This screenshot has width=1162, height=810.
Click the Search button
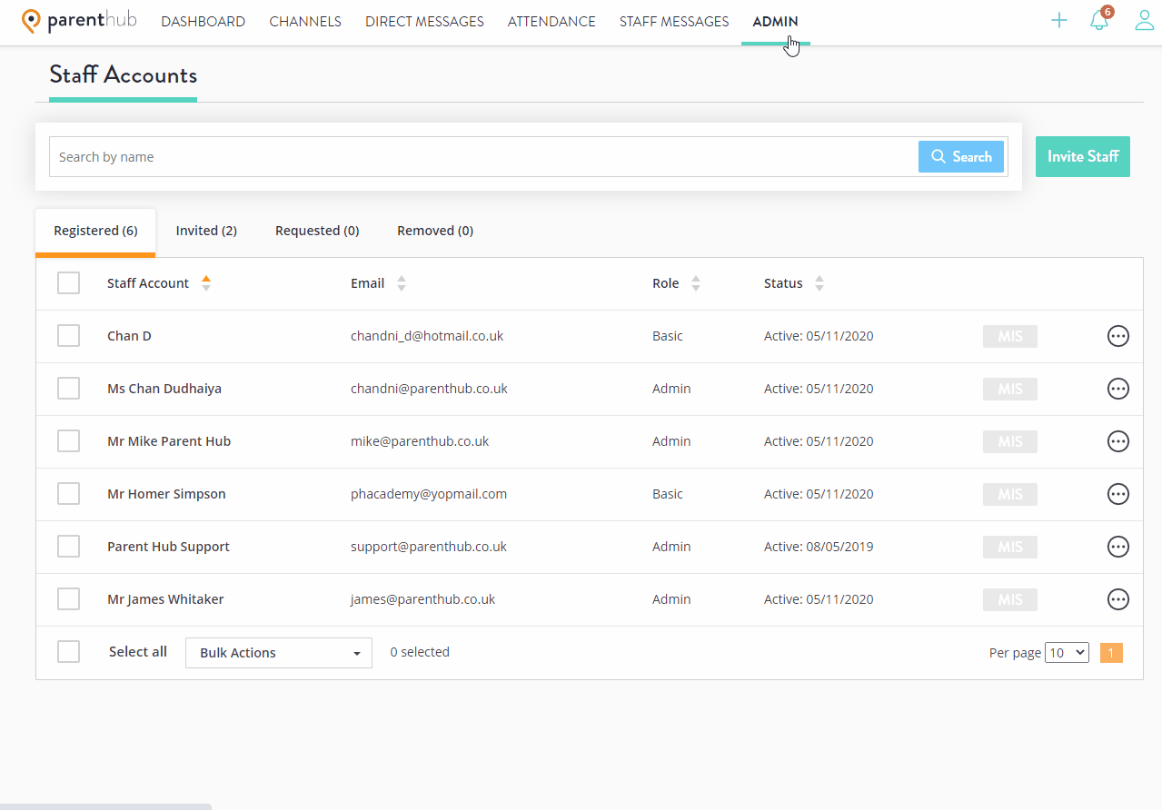961,157
